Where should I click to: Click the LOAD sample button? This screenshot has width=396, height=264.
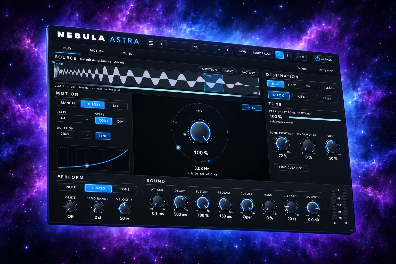pyautogui.click(x=229, y=71)
